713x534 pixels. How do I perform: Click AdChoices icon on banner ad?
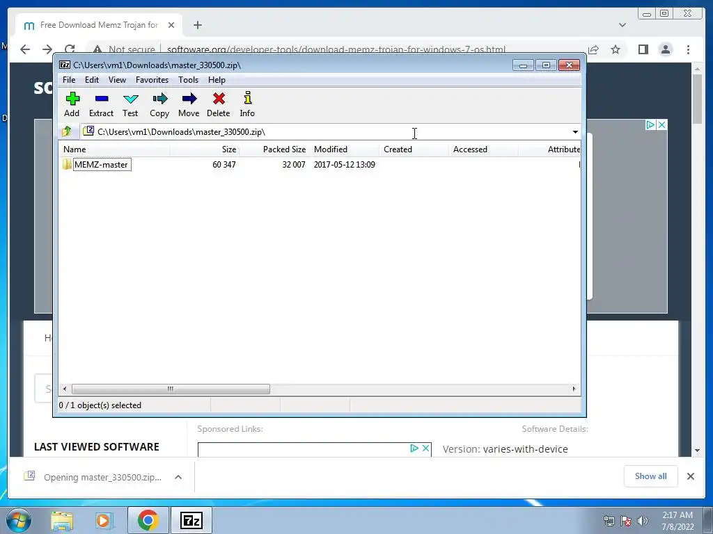coord(651,124)
